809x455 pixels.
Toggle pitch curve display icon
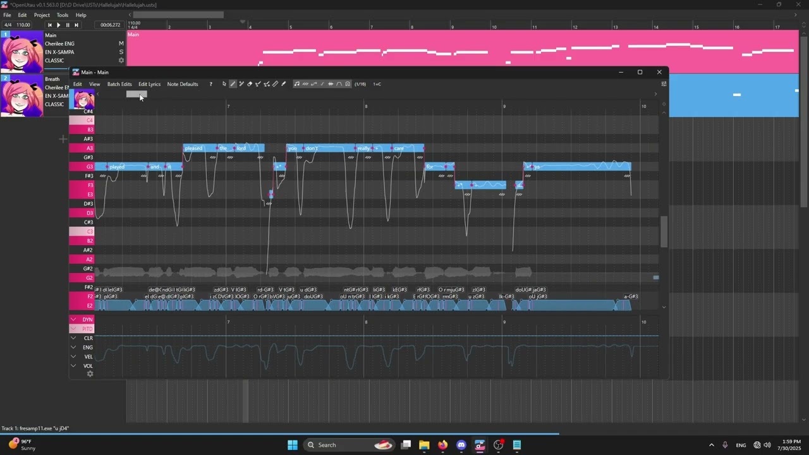pos(314,84)
